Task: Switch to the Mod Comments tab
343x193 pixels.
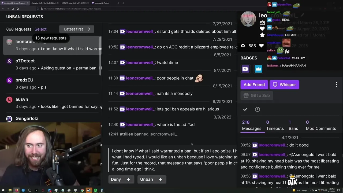Action: (x=321, y=125)
